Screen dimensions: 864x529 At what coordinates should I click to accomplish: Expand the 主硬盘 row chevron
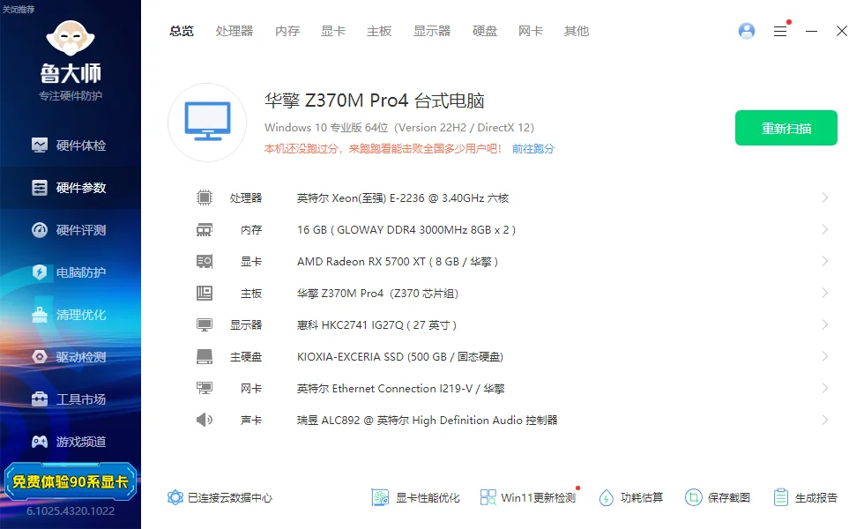click(x=825, y=357)
